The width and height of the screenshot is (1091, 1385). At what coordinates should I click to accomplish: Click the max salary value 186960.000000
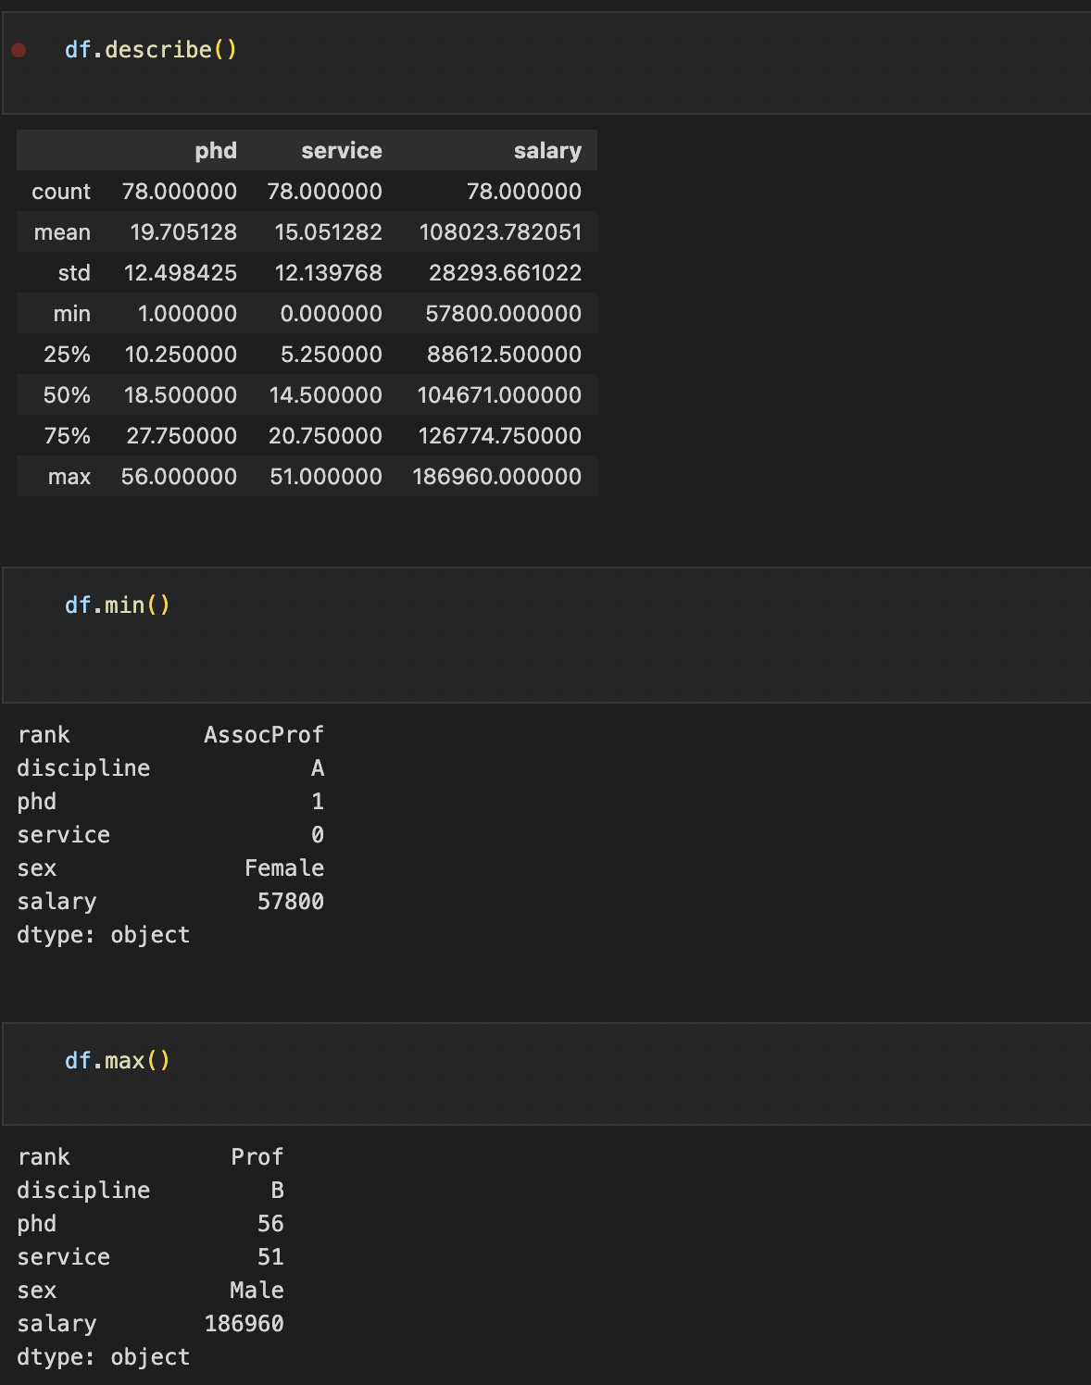pyautogui.click(x=496, y=477)
